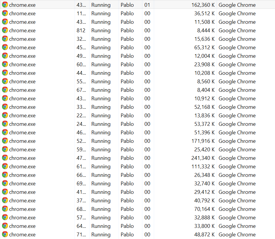
Task: Click chrome.exe name in the 53,372 K row
Action: click(x=22, y=124)
